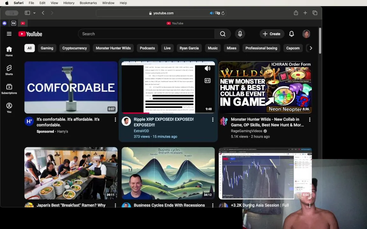Open the Business Cycles video thumbnail
Viewport: 367px width, 229px height.
[168, 173]
